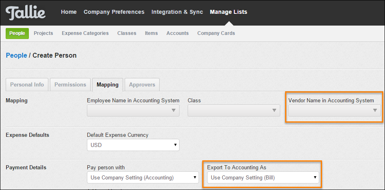Open Vendor Name in Accounting System dropdown
Image resolution: width=385 pixels, height=190 pixels.
point(334,110)
